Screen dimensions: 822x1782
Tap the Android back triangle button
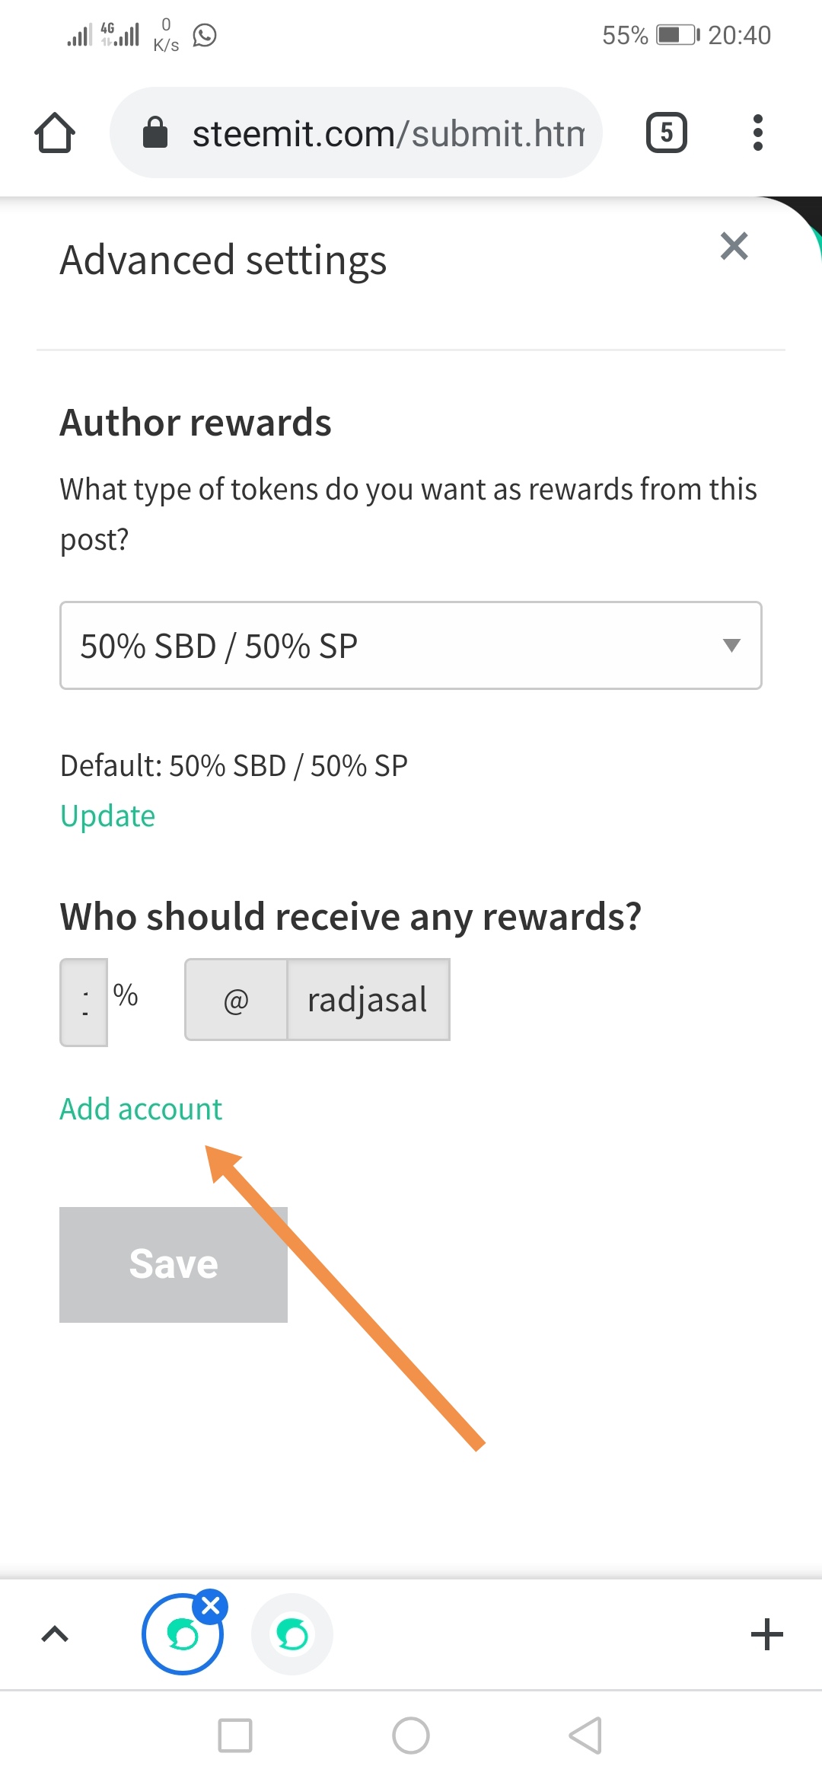pyautogui.click(x=586, y=1736)
